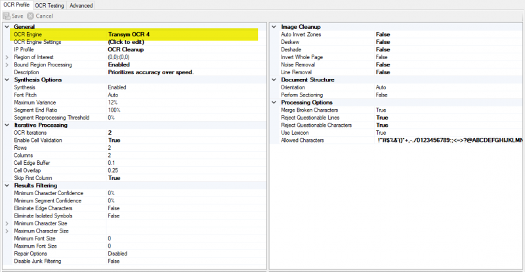Viewport: 525px width, 272px height.
Task: Switch to the OCR Profile tab
Action: tap(17, 5)
